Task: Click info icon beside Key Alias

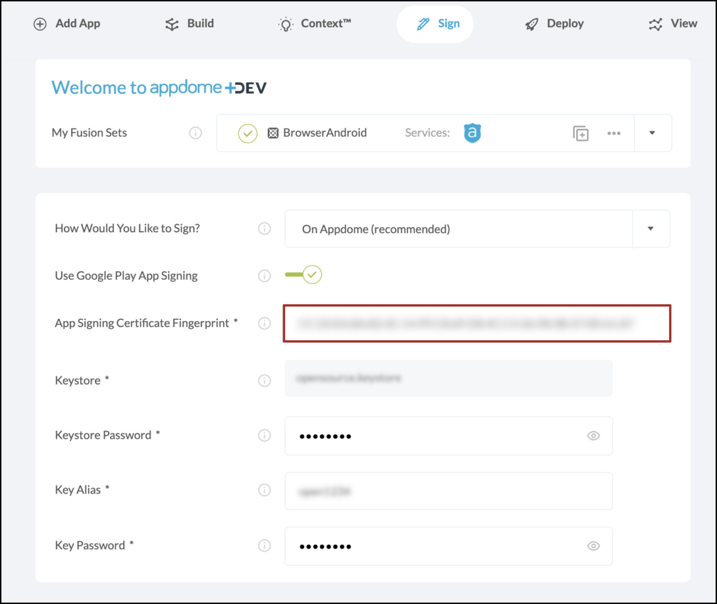Action: 264,490
